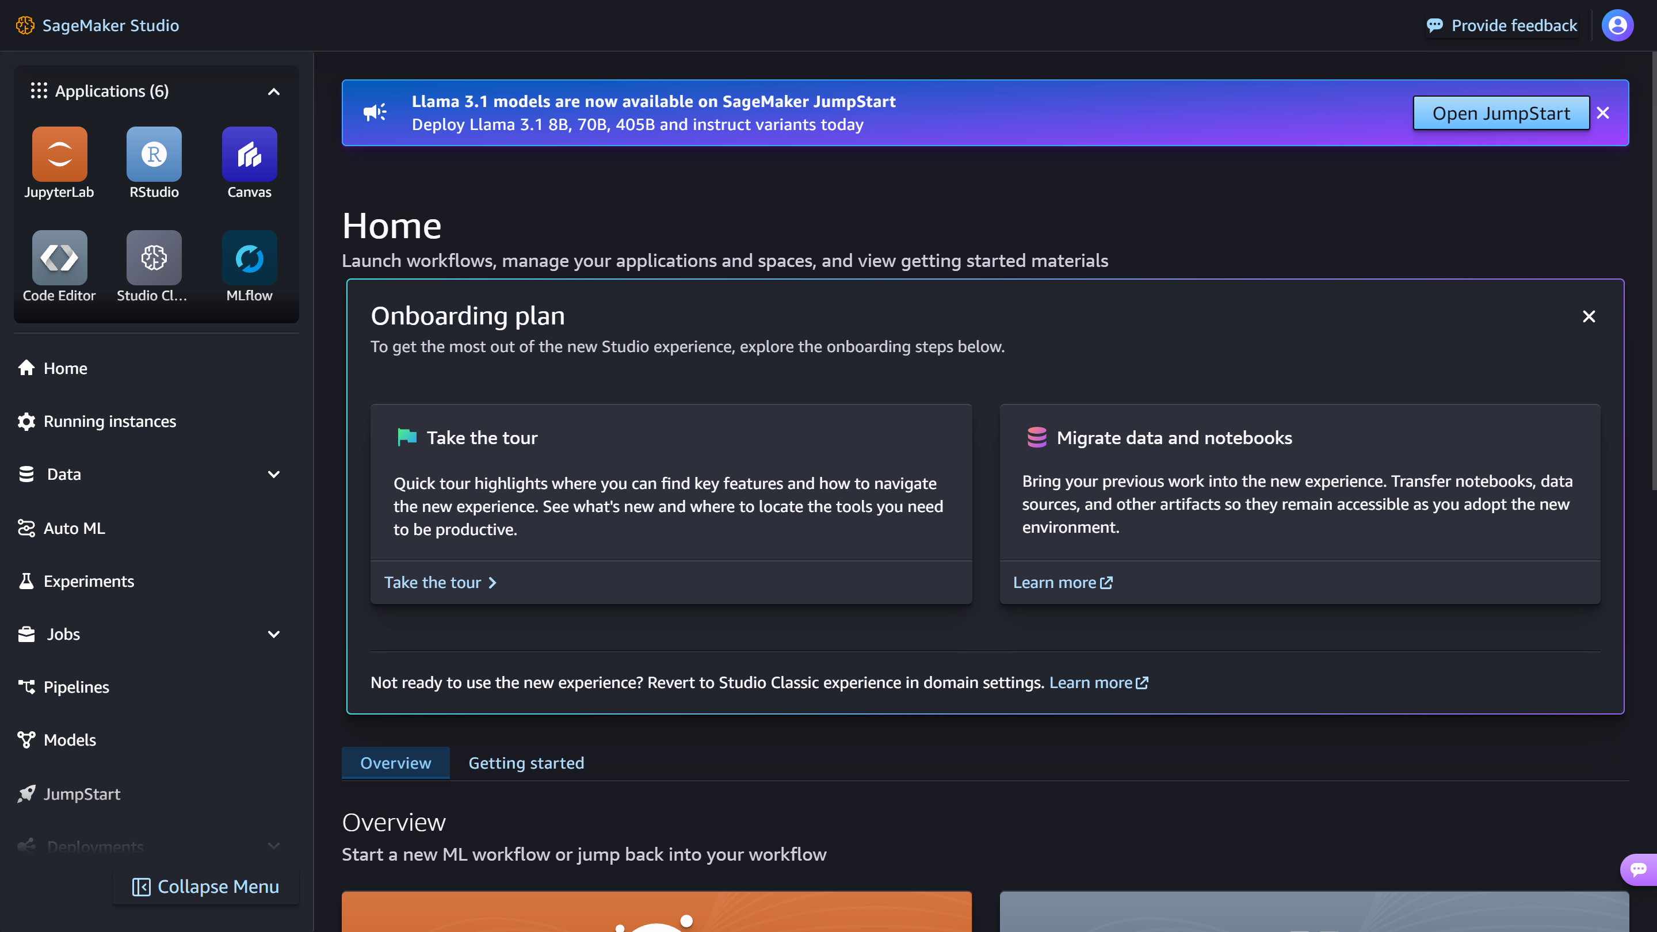Viewport: 1657px width, 932px height.
Task: Switch to the Getting started tab
Action: pos(525,763)
